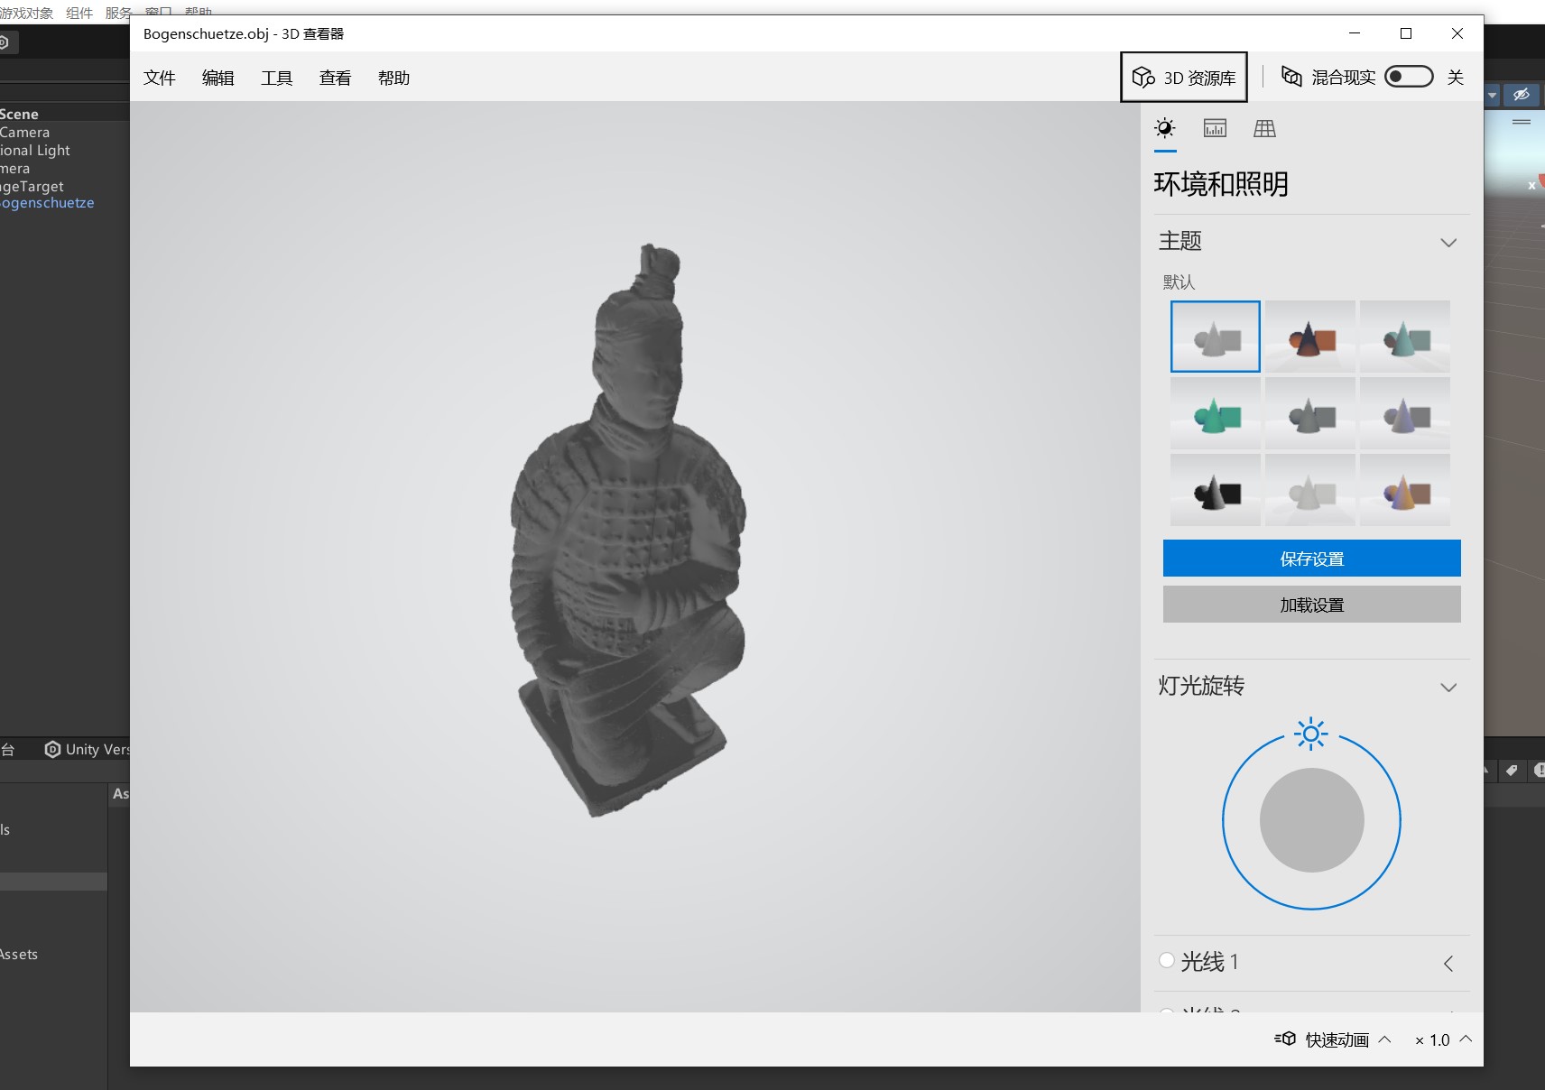Expand the 光线 1 settings chevron
This screenshot has width=1545, height=1090.
(x=1448, y=963)
